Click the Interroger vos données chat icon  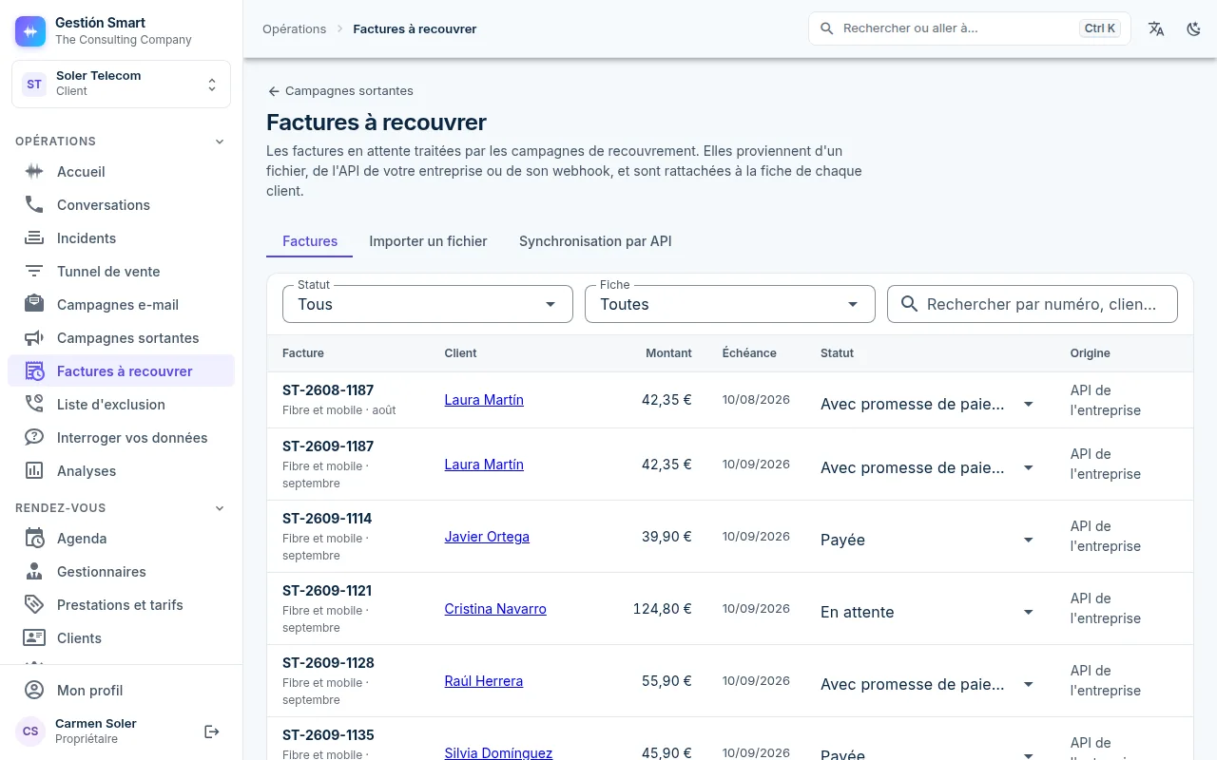(34, 438)
